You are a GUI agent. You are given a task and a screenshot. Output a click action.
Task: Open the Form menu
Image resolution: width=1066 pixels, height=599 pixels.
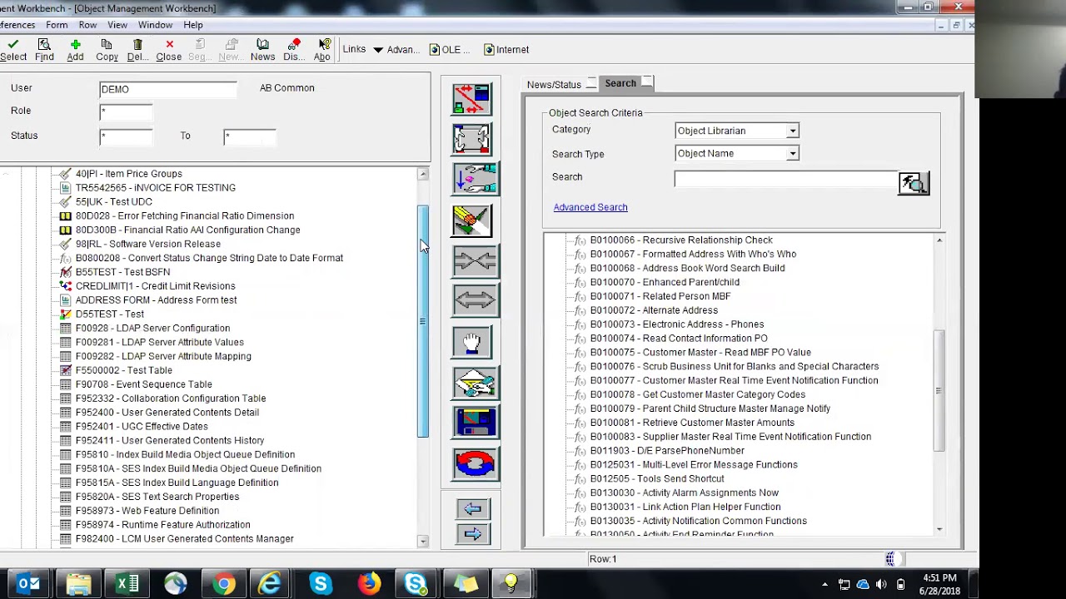(57, 25)
